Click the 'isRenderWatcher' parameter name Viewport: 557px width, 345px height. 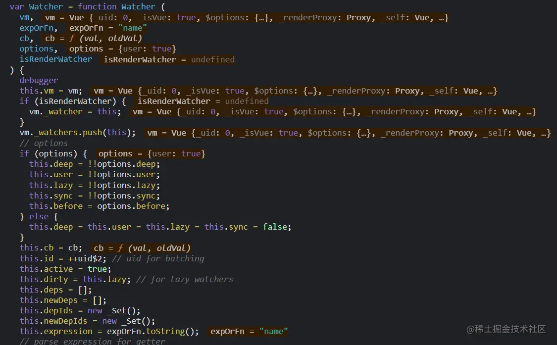pyautogui.click(x=56, y=59)
